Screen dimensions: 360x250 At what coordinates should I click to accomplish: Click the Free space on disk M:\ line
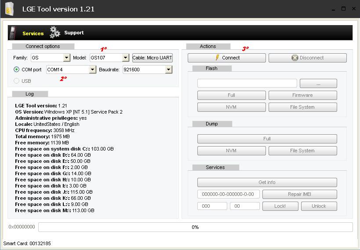[55, 210]
